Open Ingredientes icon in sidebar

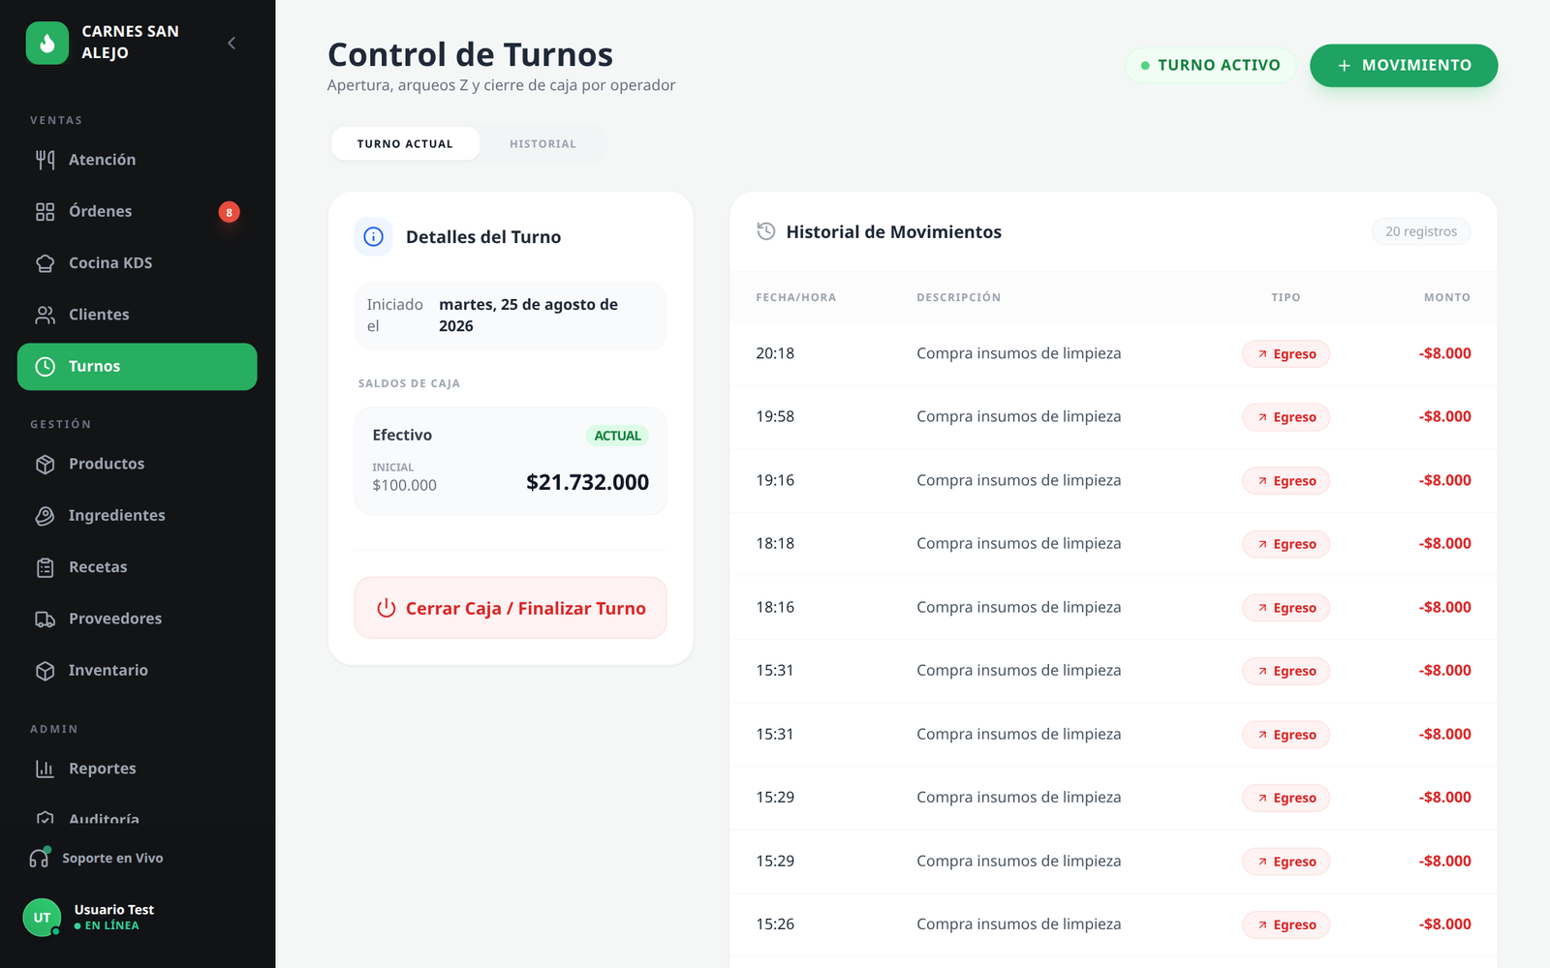coord(45,515)
